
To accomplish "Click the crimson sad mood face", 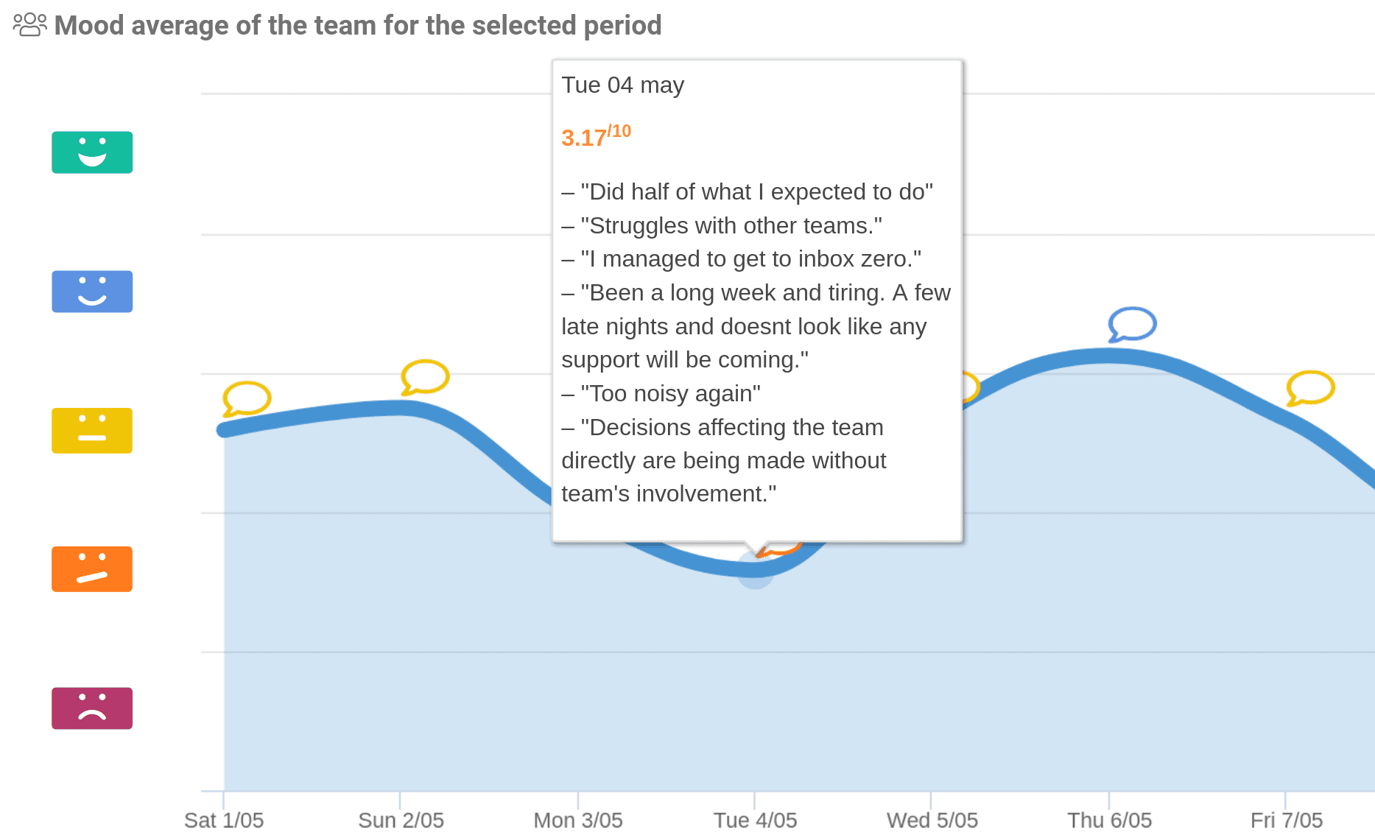I will coord(92,708).
